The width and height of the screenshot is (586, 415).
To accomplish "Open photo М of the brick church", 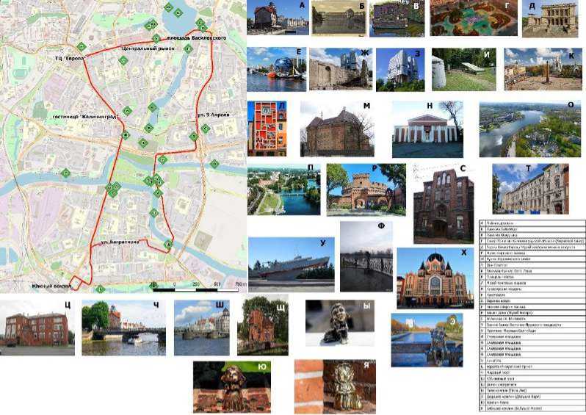I will pos(337,129).
